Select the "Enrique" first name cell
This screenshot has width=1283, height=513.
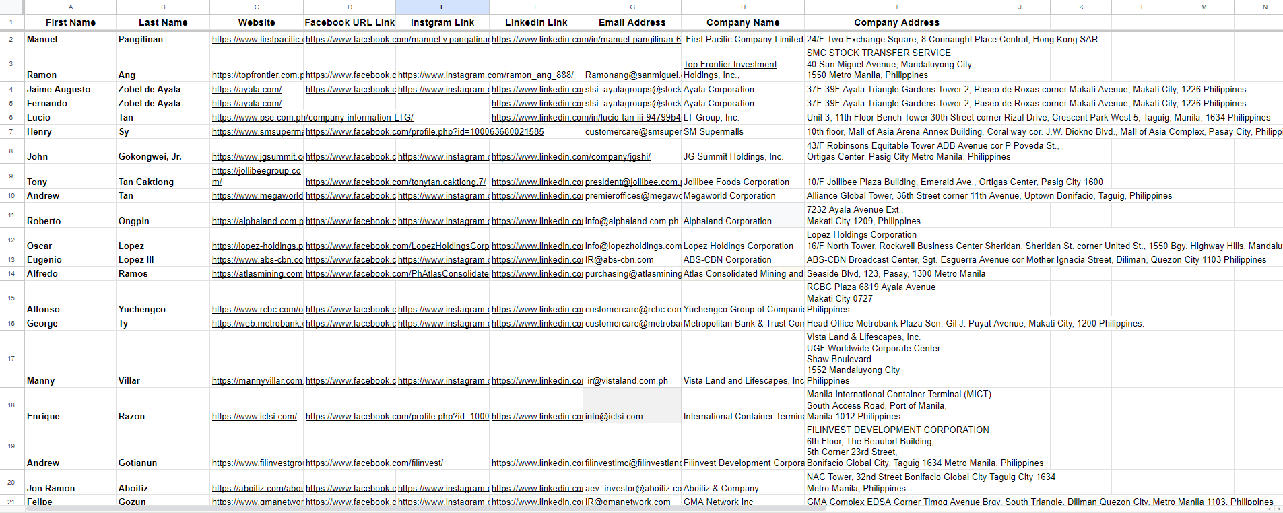(70, 405)
